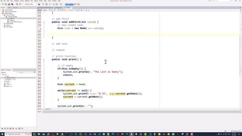
Task: Click the Navigator filter input field
Action: click(x=26, y=72)
